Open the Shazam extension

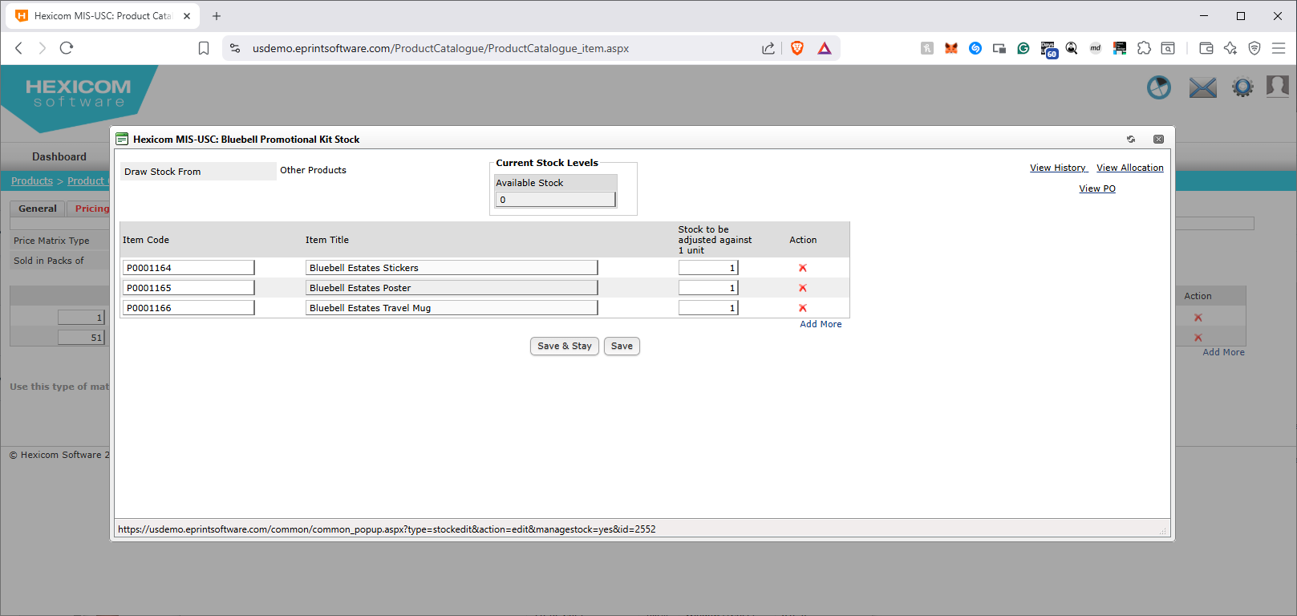pyautogui.click(x=975, y=48)
